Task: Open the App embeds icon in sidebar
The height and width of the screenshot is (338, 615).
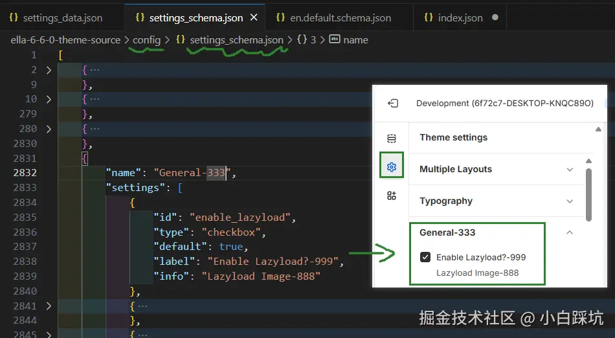Action: 392,196
